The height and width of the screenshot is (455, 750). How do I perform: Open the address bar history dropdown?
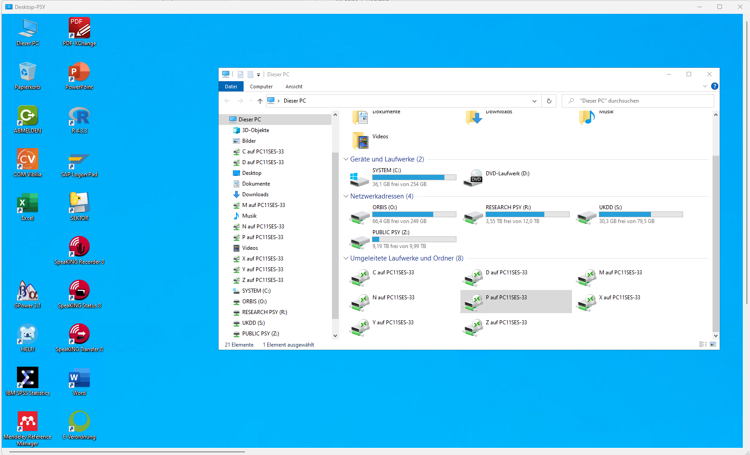(x=534, y=101)
